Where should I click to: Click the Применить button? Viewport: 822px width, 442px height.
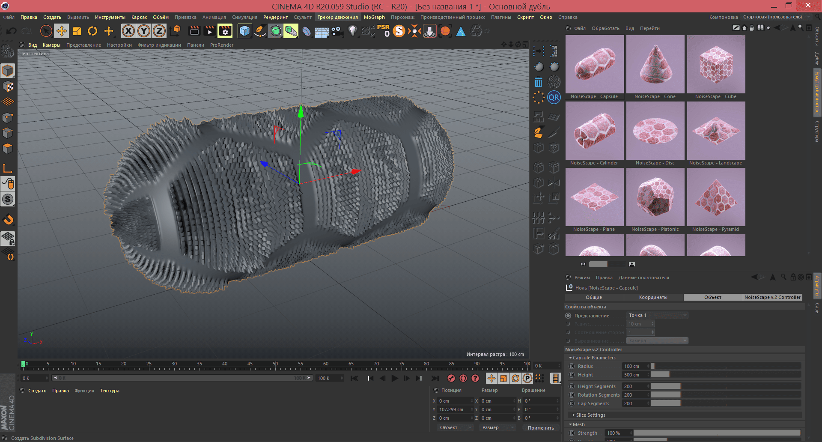point(541,428)
